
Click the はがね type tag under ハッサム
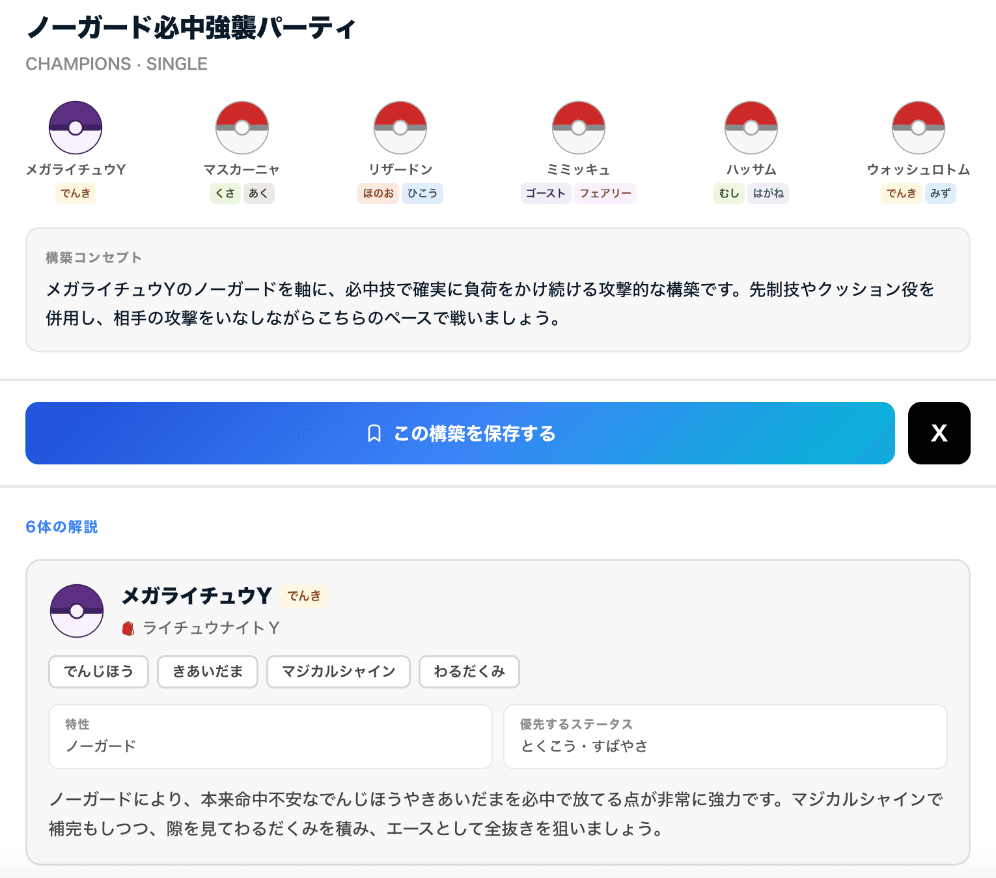point(768,193)
